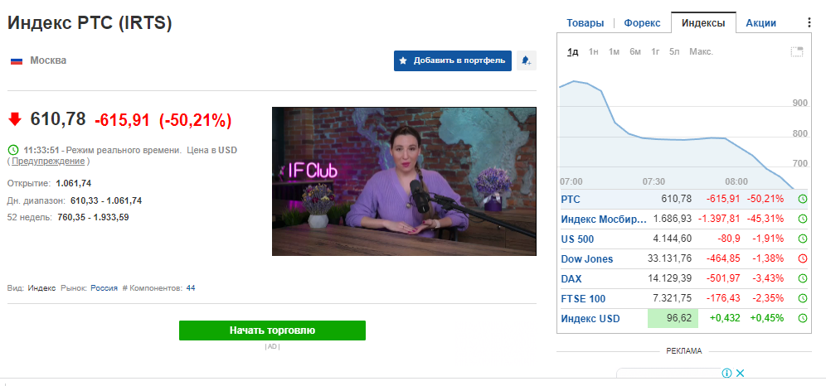Open the Предупреждение link

49,161
